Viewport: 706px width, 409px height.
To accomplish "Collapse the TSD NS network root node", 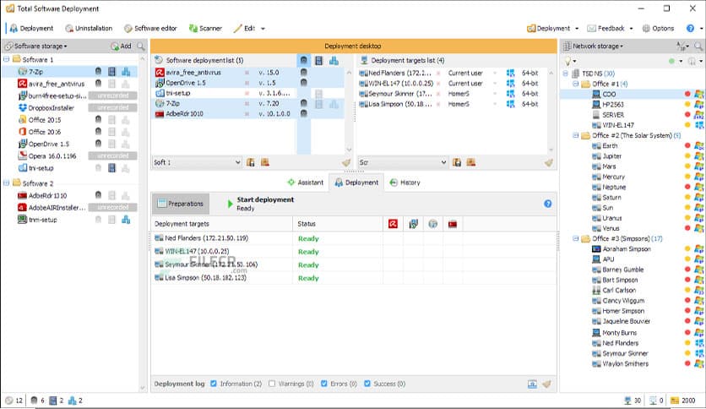I will coord(566,74).
